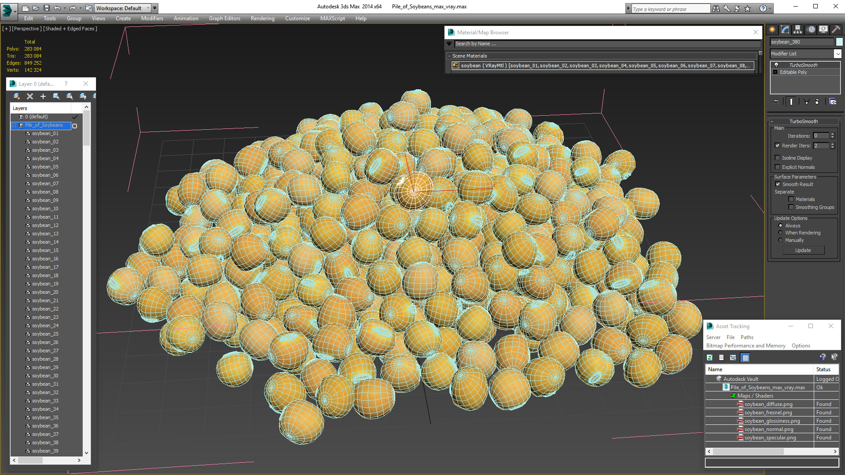Click Create New Layer icon in Layer panel
The height and width of the screenshot is (475, 845).
point(17,96)
